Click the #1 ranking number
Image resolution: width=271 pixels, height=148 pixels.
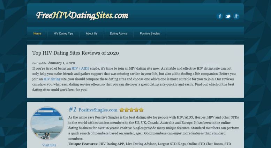73,110
